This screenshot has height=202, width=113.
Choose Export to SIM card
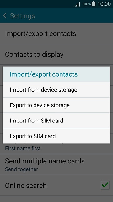[x=56, y=136]
